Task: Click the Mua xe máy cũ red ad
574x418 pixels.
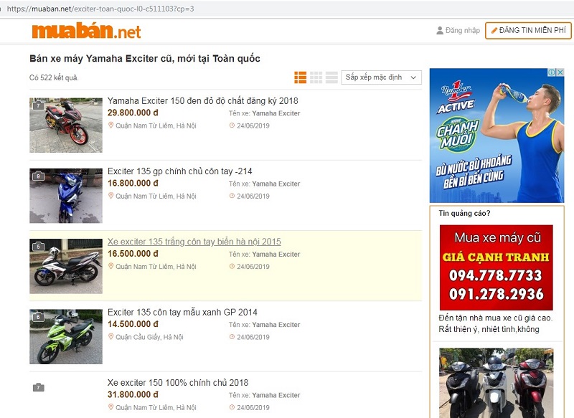Action: (496, 267)
